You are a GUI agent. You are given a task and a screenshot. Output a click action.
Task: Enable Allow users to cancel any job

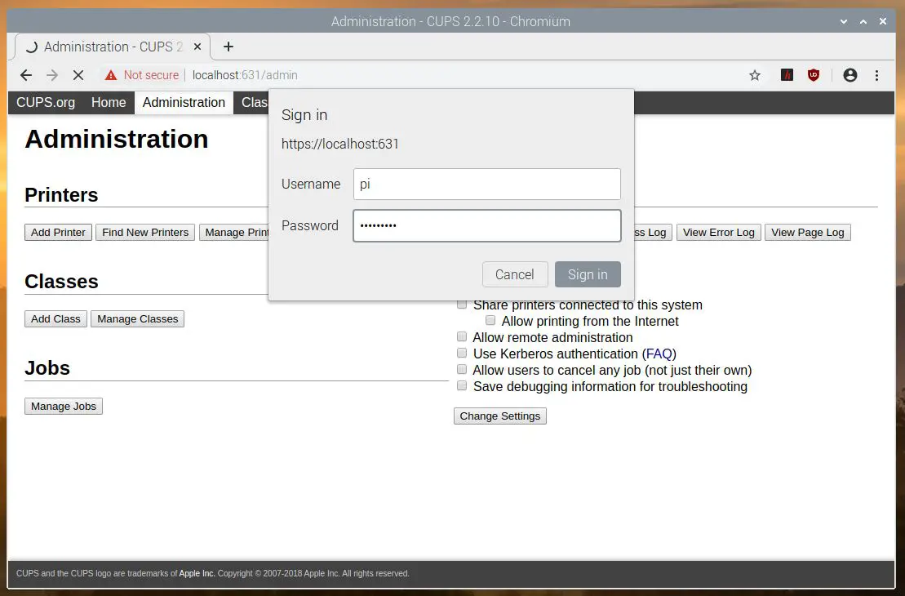(x=462, y=370)
